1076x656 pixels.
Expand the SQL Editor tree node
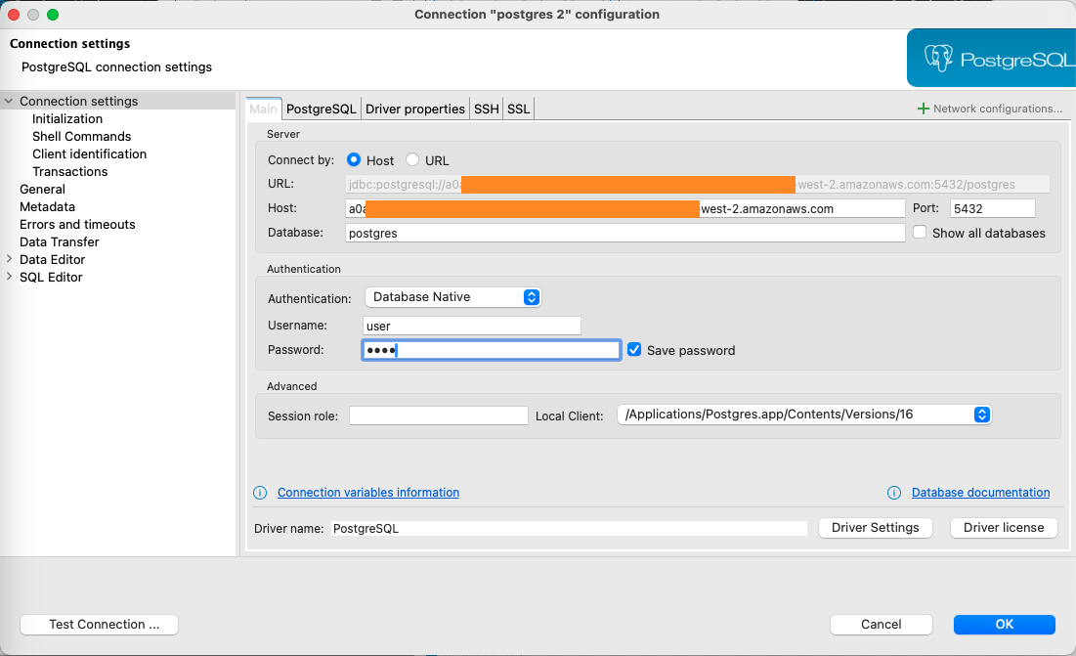coord(10,277)
